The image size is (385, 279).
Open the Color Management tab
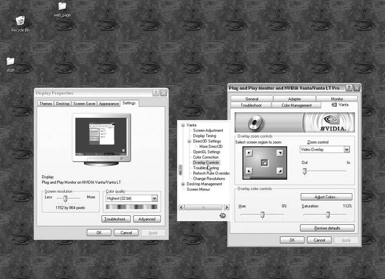tap(296, 105)
